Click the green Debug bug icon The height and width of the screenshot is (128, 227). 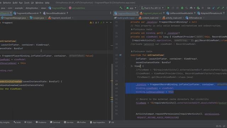tap(182, 8)
